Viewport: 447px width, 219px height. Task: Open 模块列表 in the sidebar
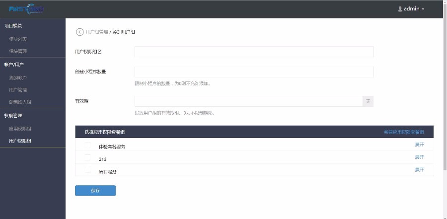click(18, 39)
